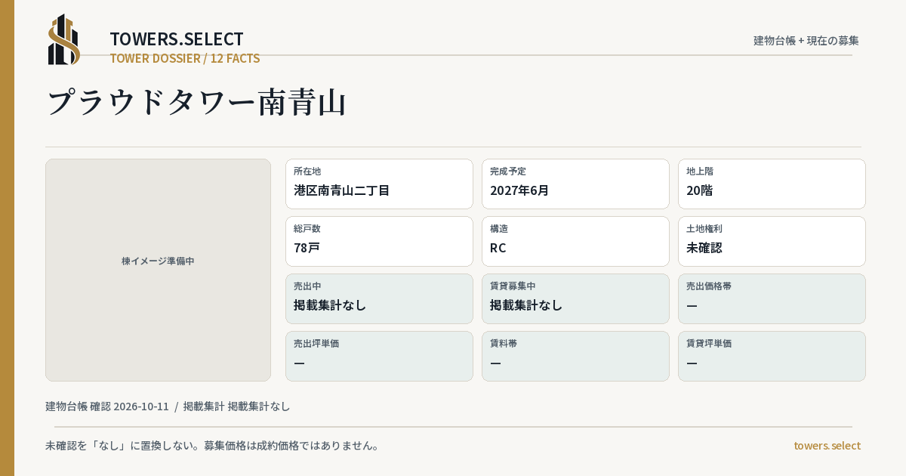Select the 賃貸坪単価 card
Screen dimensions: 906x476
[772, 356]
